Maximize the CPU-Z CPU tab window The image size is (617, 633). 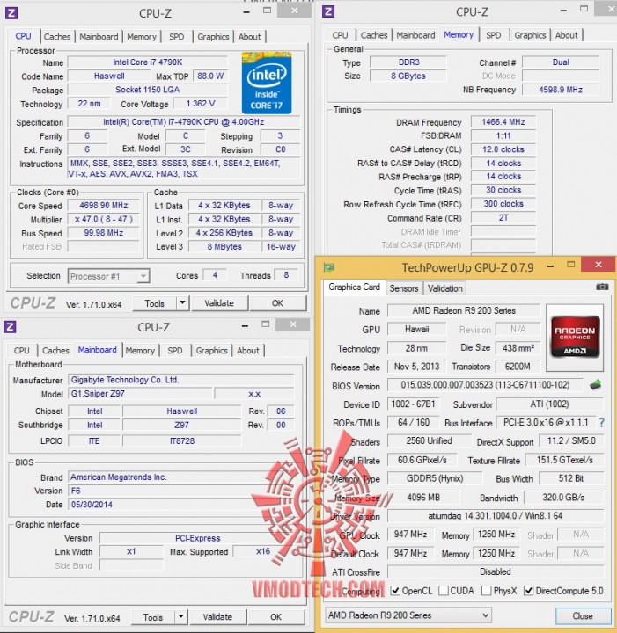[x=267, y=11]
